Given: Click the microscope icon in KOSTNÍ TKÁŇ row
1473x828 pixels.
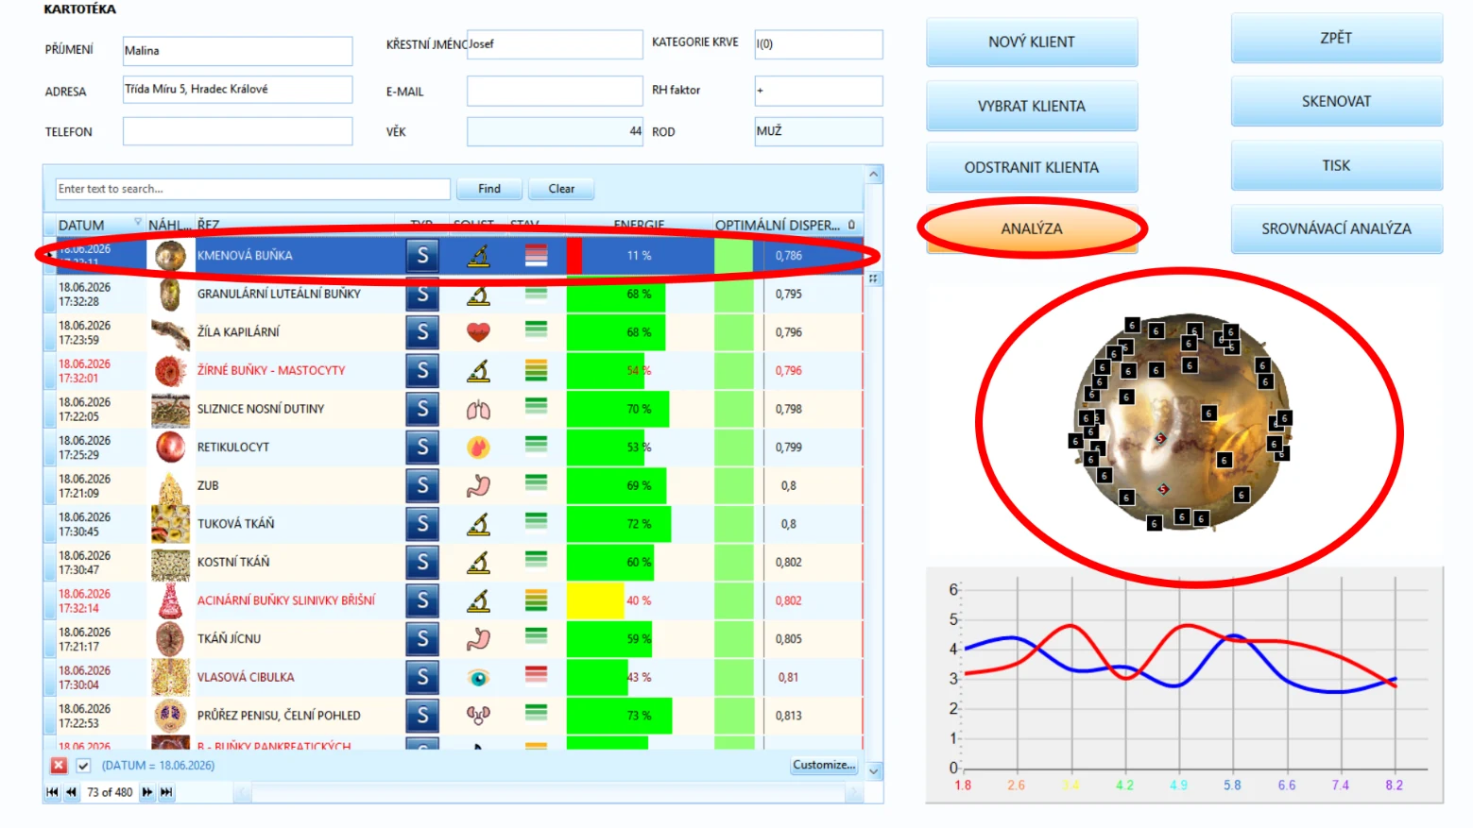Looking at the screenshot, I should 479,562.
